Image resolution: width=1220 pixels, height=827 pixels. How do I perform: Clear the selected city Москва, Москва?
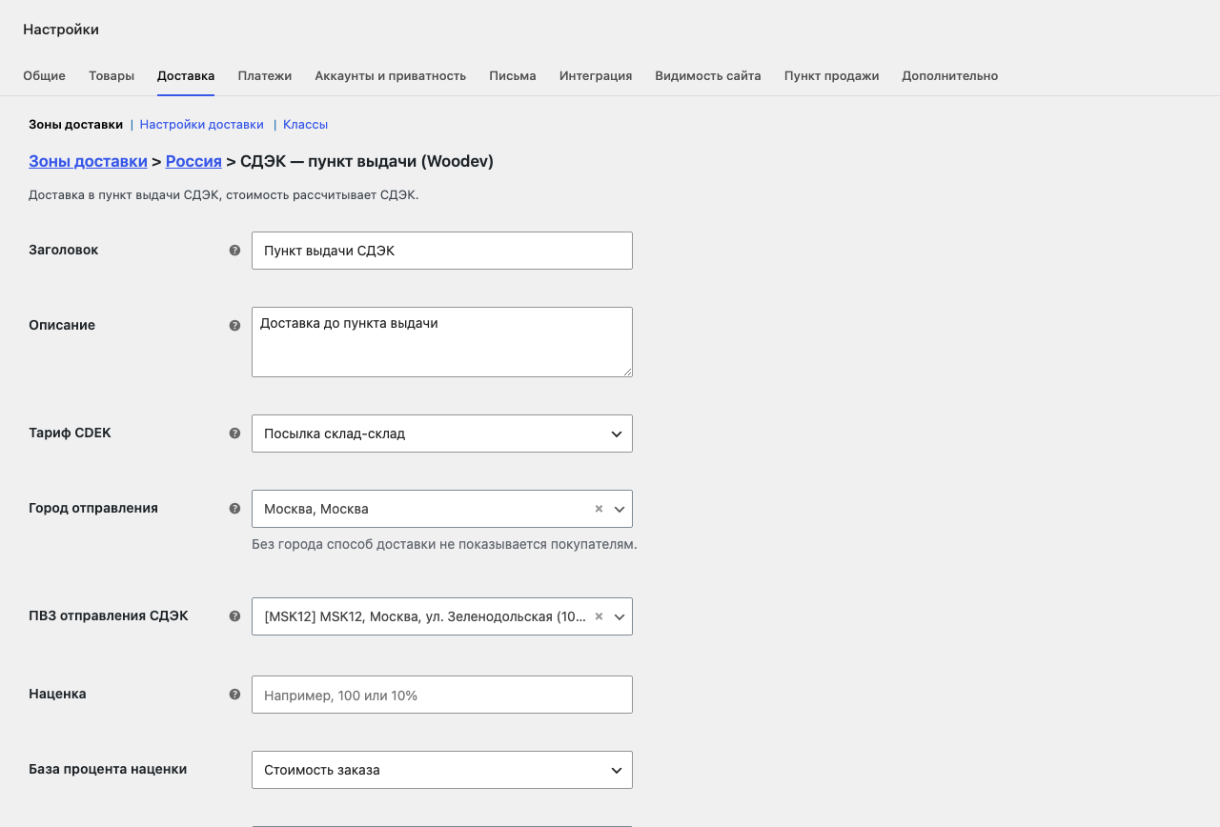click(x=599, y=509)
